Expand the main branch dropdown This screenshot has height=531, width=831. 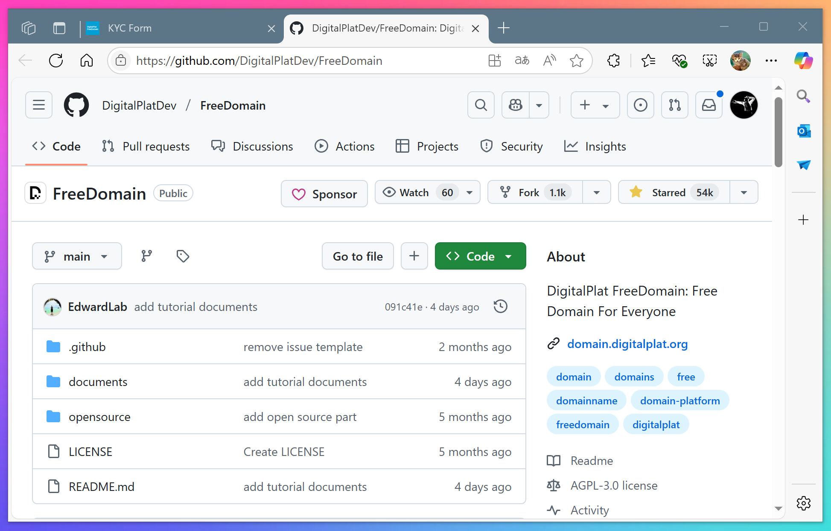77,256
